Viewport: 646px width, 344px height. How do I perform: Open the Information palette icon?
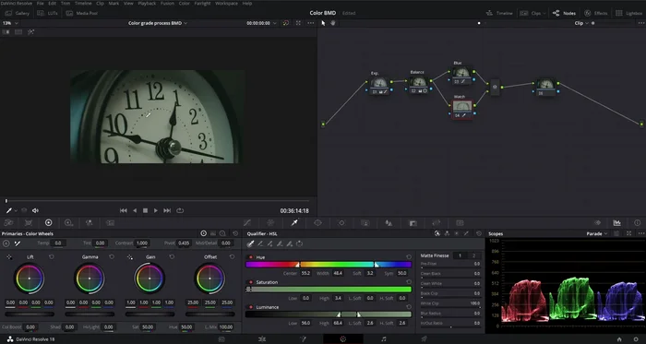pyautogui.click(x=638, y=222)
